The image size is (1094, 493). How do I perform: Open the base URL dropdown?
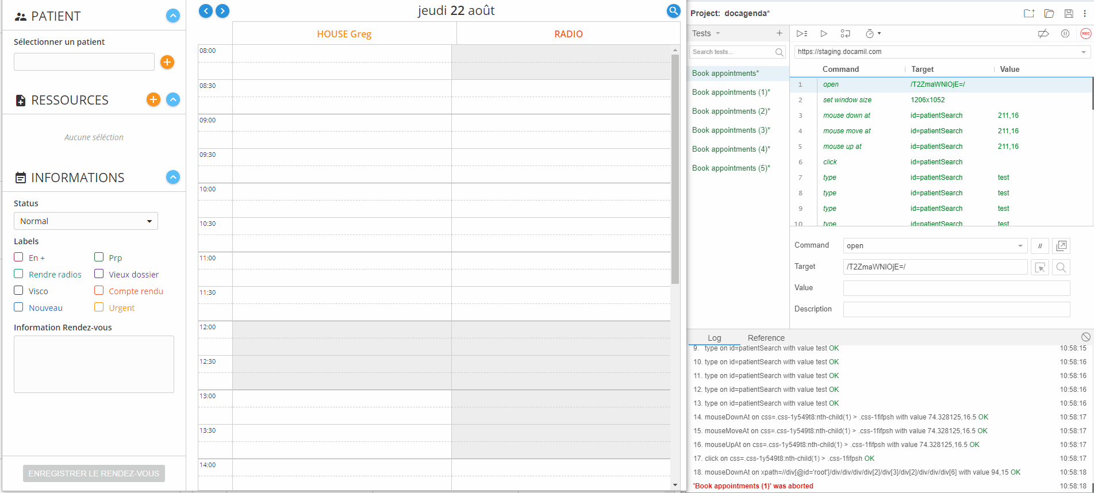click(x=1084, y=52)
